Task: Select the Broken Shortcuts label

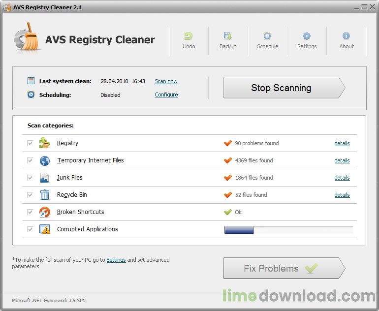Action: [81, 212]
